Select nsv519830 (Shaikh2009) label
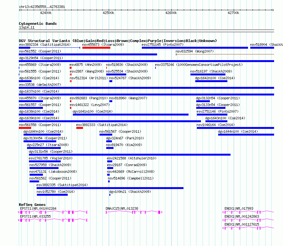Viewport: 283px width, 246px height. 127,65
